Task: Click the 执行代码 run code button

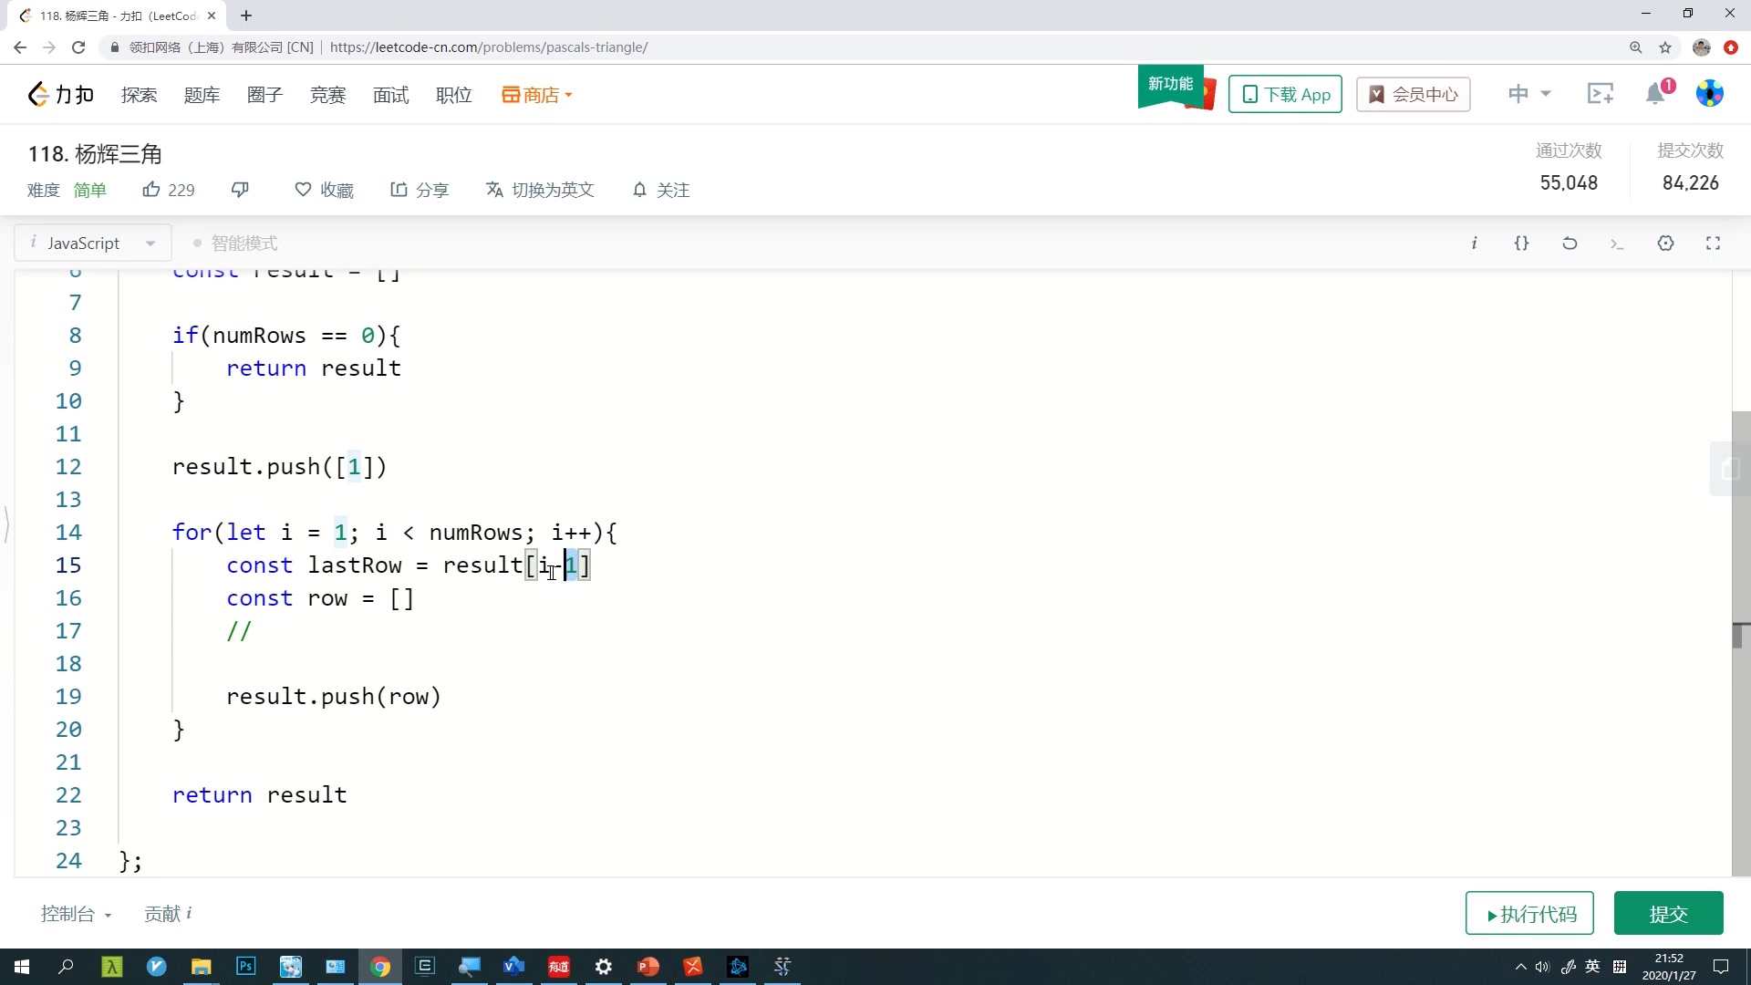Action: click(x=1529, y=914)
